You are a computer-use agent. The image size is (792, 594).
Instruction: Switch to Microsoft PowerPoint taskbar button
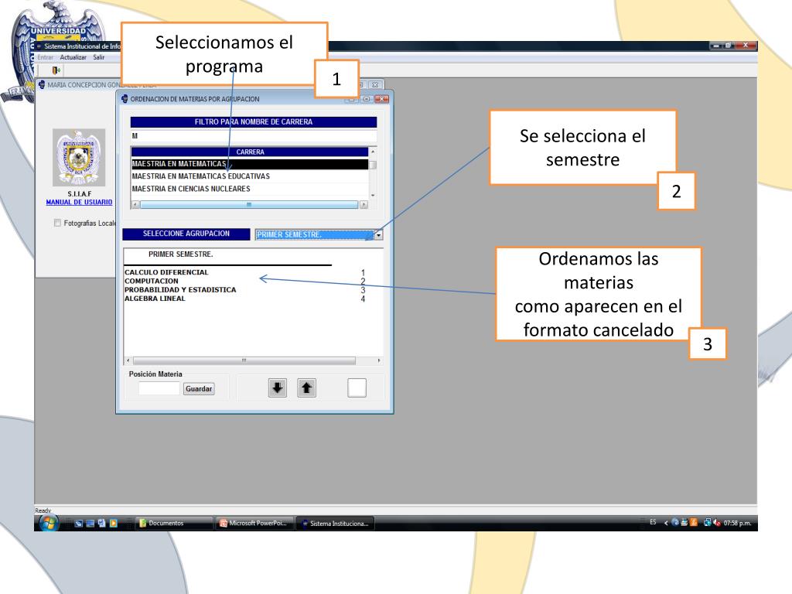coord(252,523)
